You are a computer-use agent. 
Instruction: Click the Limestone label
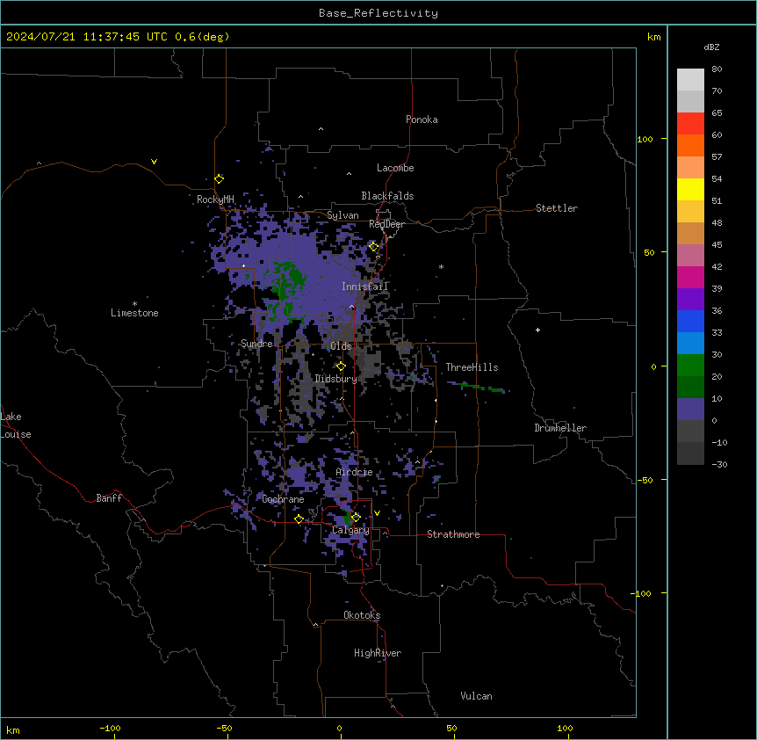134,313
